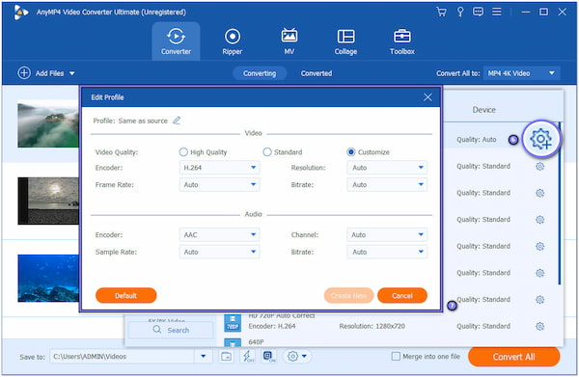
Task: Expand the Save to path dropdown arrow
Action: pyautogui.click(x=203, y=357)
